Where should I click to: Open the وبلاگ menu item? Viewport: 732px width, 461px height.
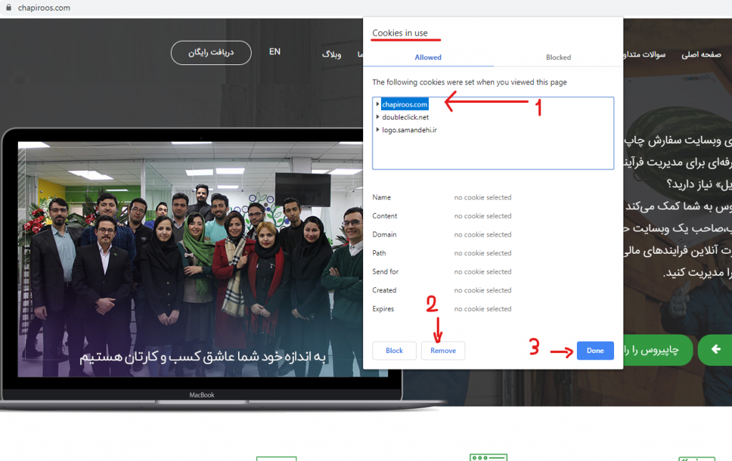[332, 54]
